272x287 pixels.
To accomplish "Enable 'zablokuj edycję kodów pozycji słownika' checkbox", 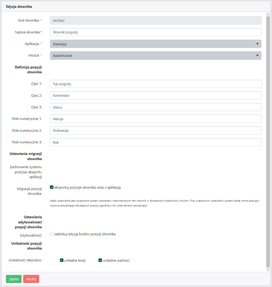I will tap(52, 234).
